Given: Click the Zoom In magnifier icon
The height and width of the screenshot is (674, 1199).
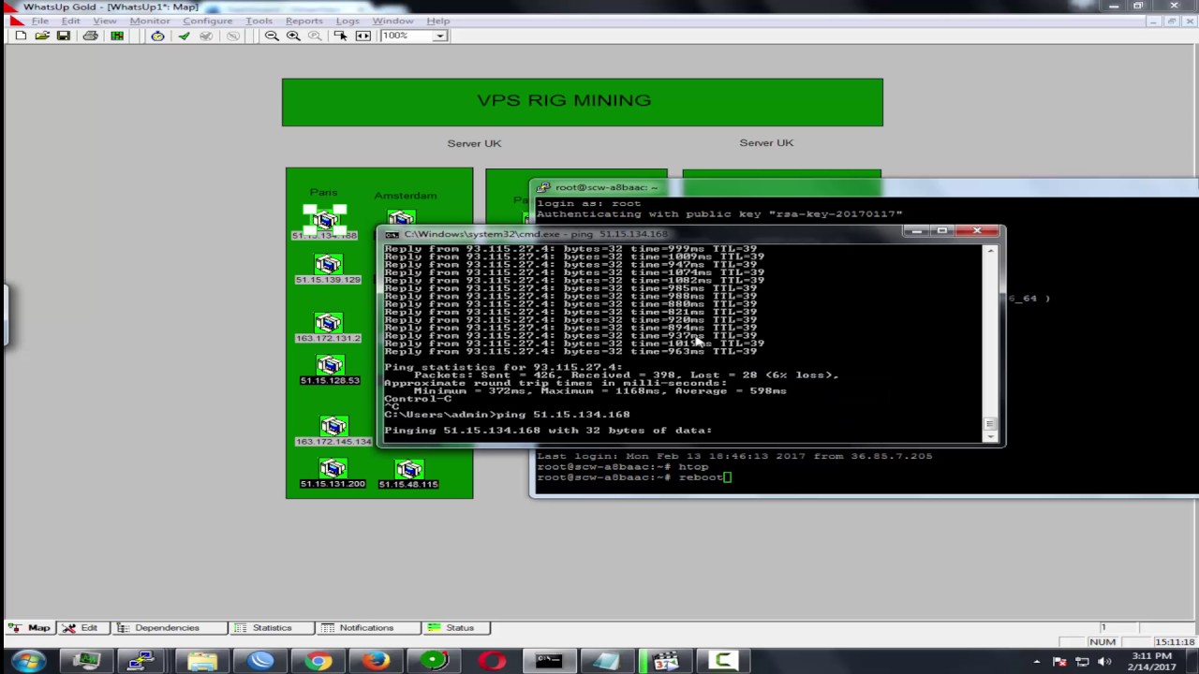Looking at the screenshot, I should (x=293, y=36).
